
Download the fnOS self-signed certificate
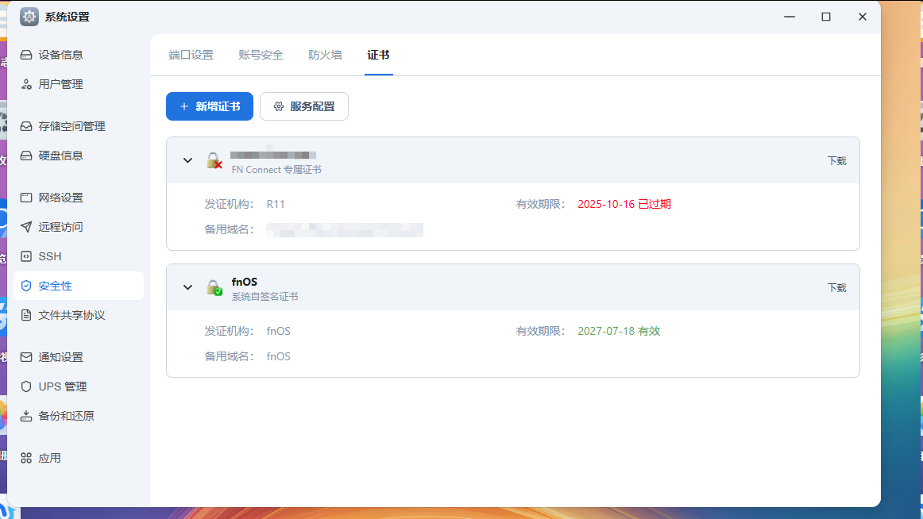click(x=836, y=286)
